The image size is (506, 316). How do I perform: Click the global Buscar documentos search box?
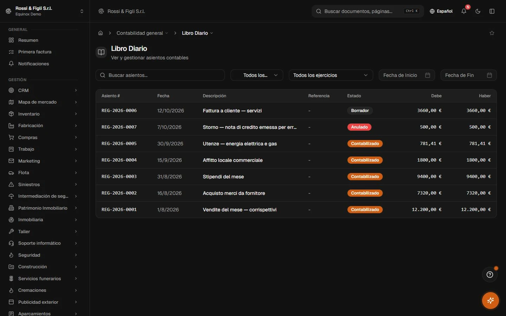tap(368, 11)
